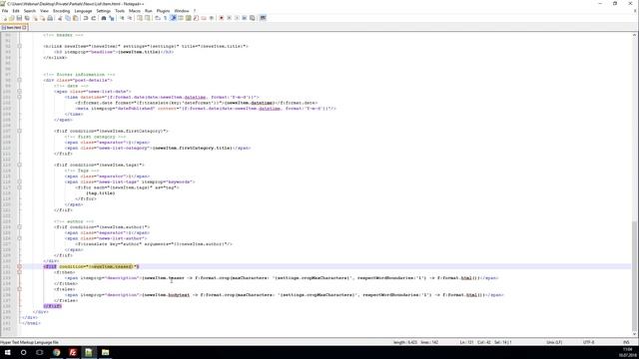Click the Save All toolbar icon
This screenshot has height=359, width=639.
27,18
